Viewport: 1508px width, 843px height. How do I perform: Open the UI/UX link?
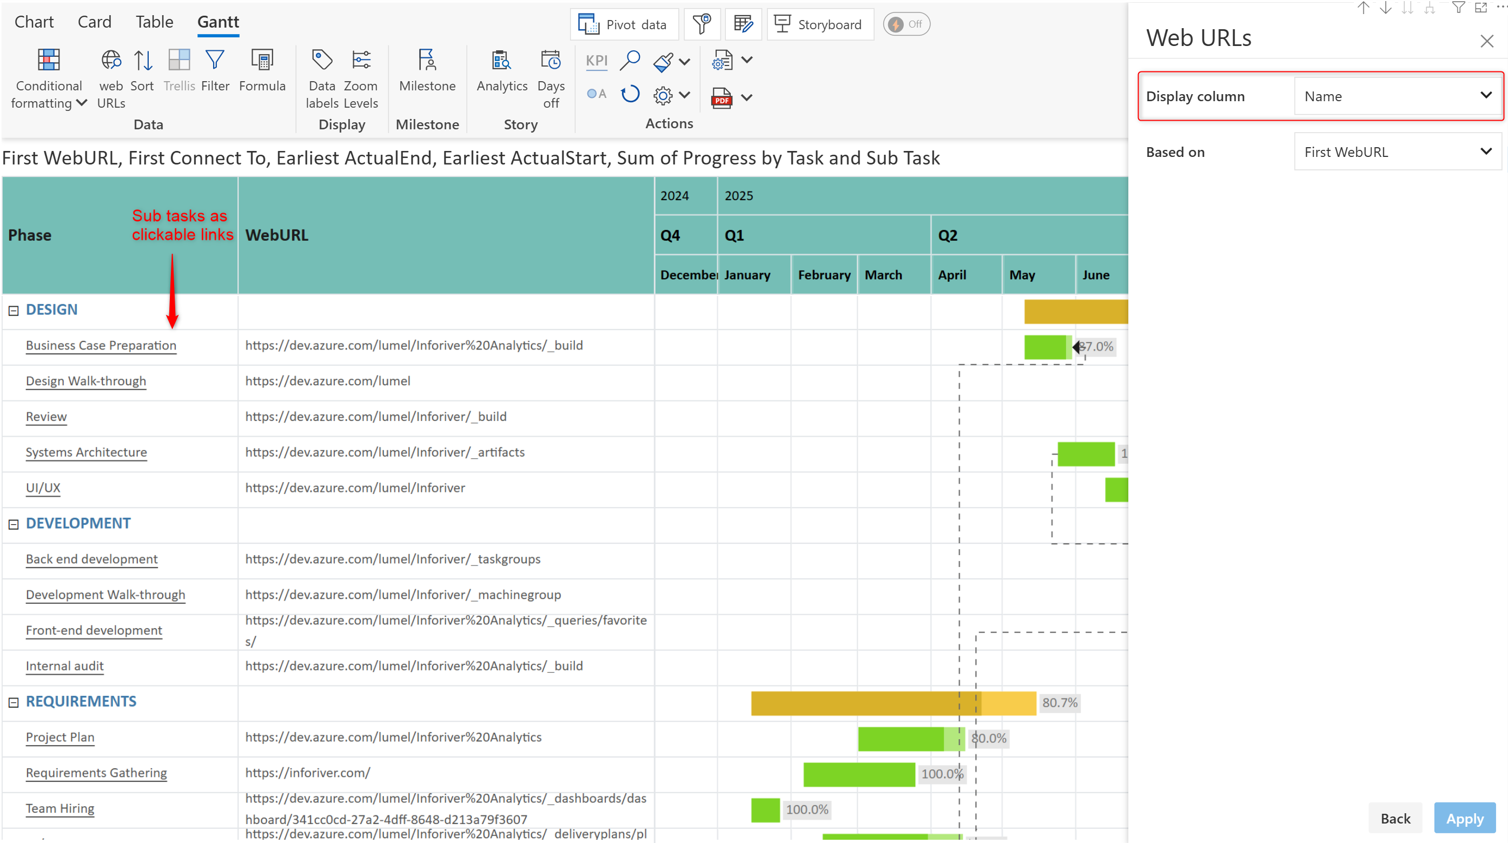coord(43,488)
